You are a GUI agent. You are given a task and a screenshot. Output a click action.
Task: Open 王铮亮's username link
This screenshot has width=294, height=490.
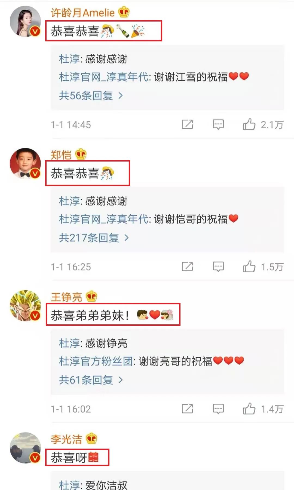[x=66, y=297]
